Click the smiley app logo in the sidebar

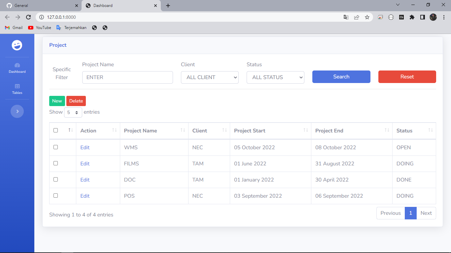pos(17,45)
